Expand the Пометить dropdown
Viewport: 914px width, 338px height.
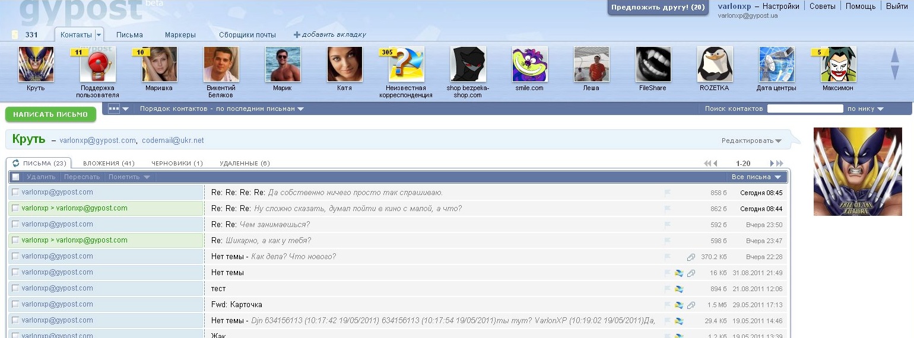tap(129, 177)
